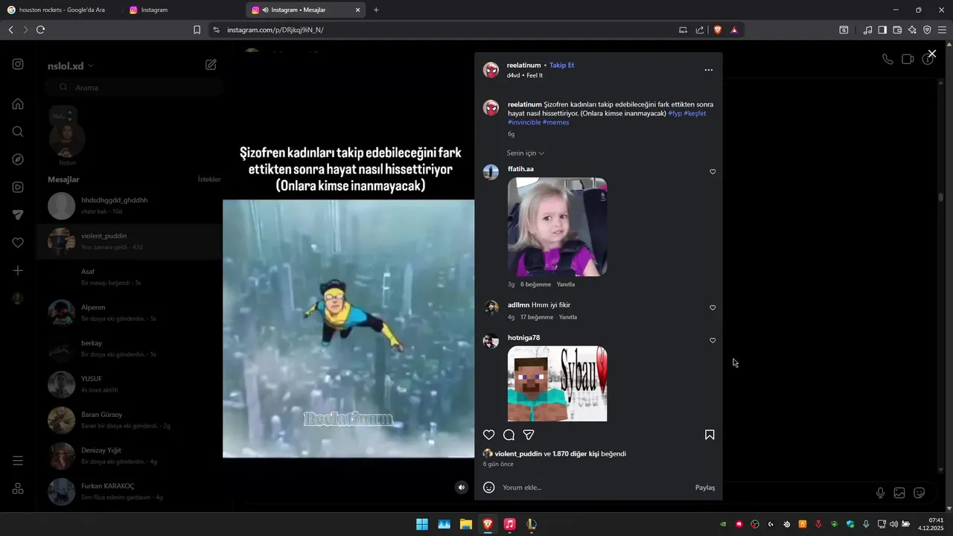This screenshot has height=536, width=953.
Task: Like adllmn's comment
Action: coord(713,307)
